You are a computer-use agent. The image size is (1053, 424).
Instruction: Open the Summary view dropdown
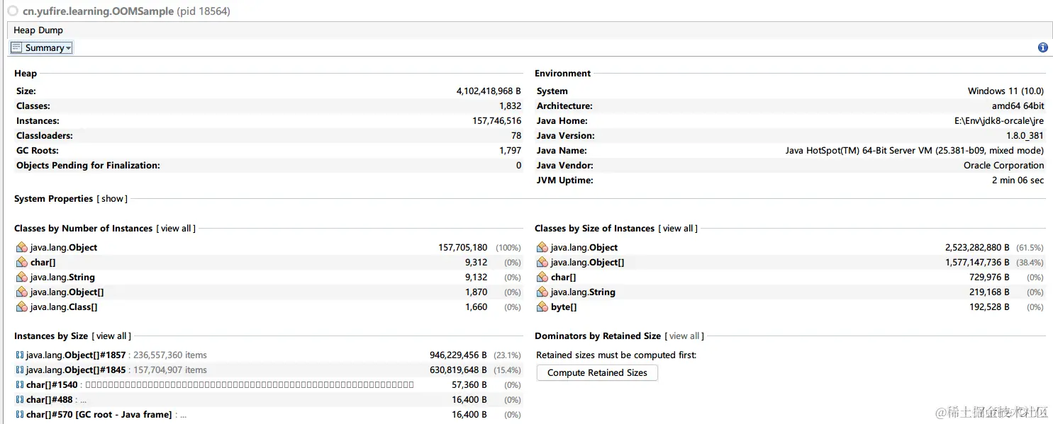click(42, 47)
